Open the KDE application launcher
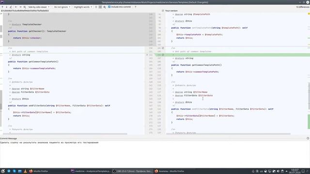The image size is (310, 174). [3, 171]
